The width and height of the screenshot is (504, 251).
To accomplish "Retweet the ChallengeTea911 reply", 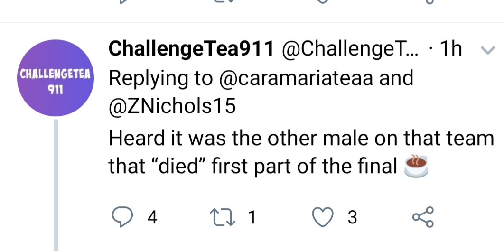I will tap(223, 217).
